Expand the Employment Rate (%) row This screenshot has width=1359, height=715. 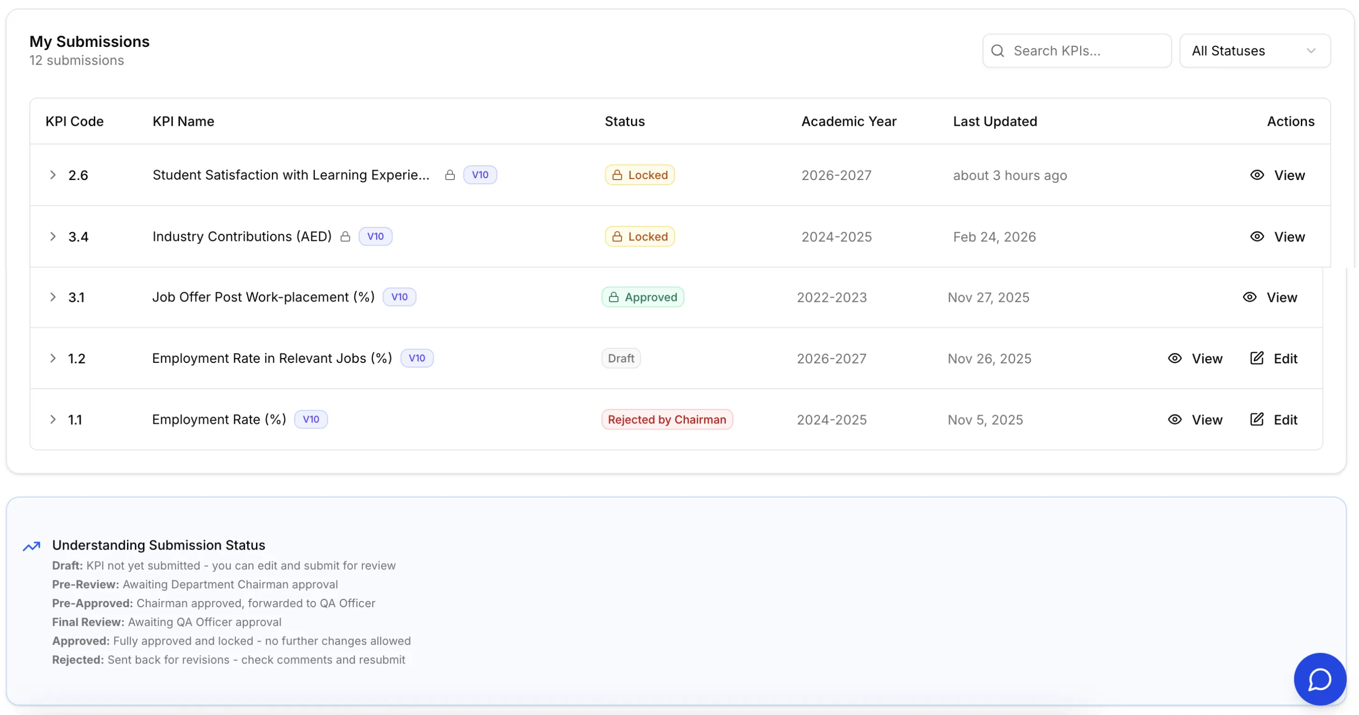[x=53, y=419]
